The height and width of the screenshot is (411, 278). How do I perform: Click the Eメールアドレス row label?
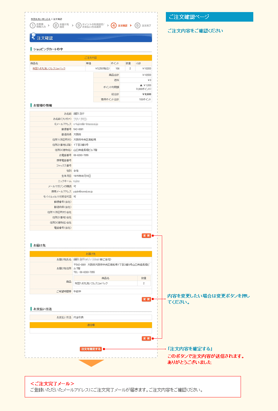[x=63, y=124]
